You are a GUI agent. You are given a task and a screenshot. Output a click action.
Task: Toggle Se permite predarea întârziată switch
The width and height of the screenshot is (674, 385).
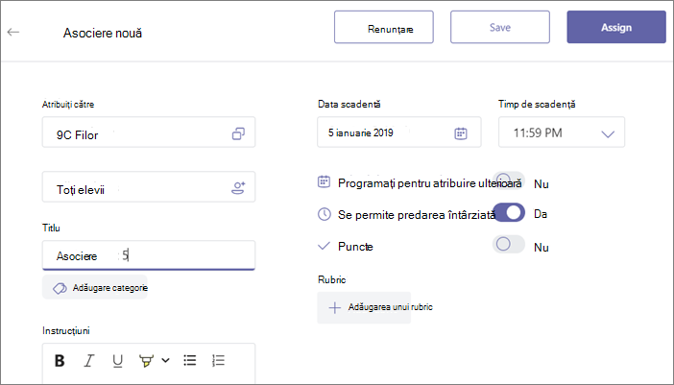pyautogui.click(x=509, y=213)
